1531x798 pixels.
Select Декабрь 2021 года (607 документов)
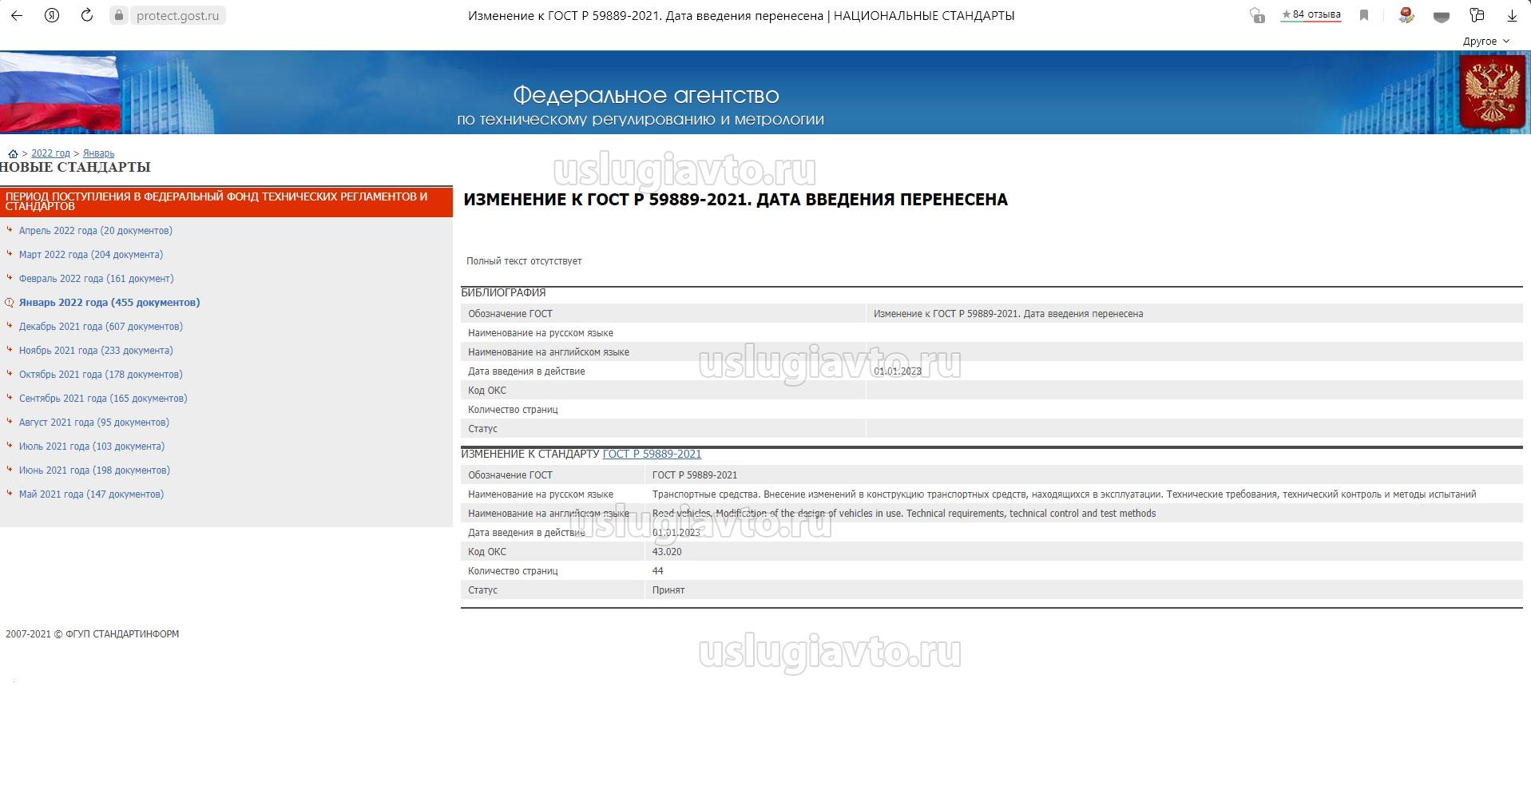pos(101,326)
